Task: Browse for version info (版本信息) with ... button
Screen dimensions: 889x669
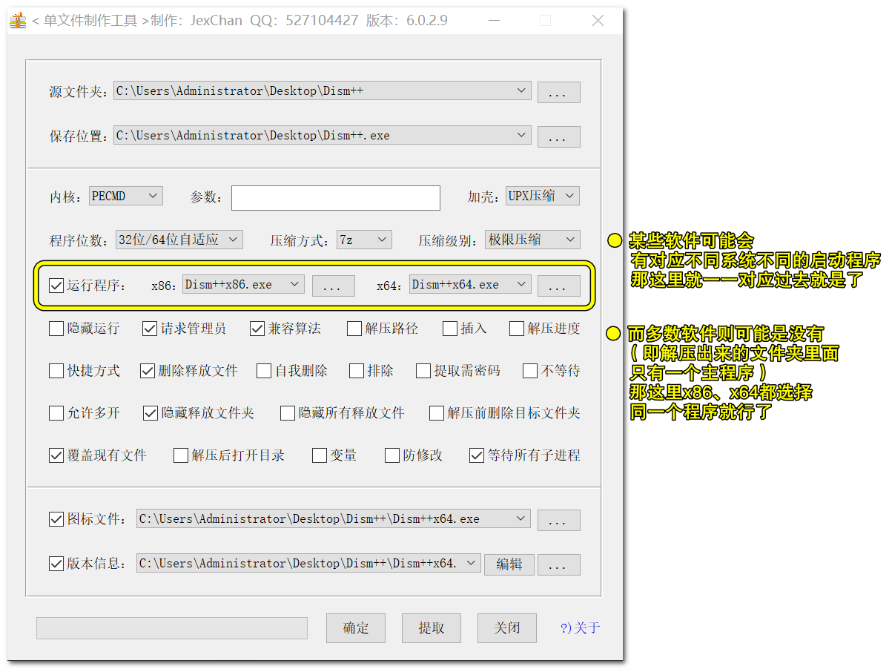Action: pyautogui.click(x=558, y=564)
